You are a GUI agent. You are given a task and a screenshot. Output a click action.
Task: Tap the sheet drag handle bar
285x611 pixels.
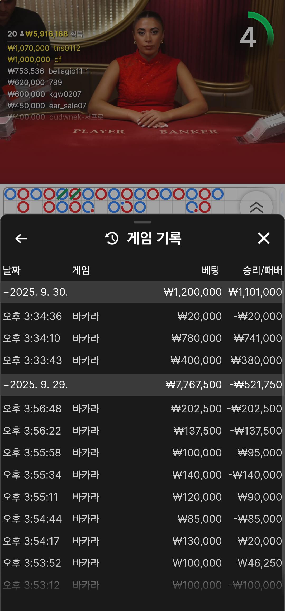[x=142, y=222]
